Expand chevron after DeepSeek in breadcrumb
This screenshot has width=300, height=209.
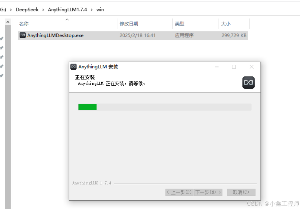(43, 10)
